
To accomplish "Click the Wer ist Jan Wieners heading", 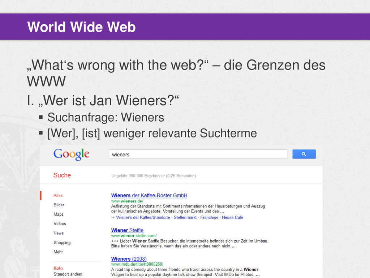I will (103, 100).
